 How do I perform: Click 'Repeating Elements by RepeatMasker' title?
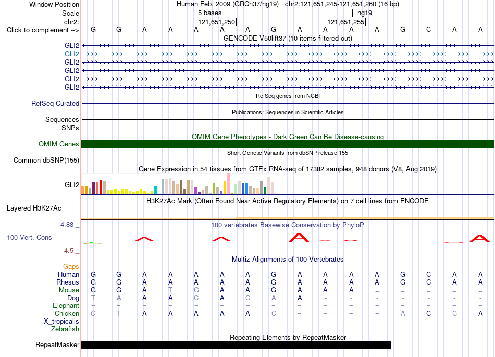pos(288,337)
